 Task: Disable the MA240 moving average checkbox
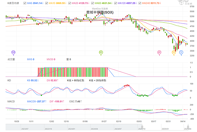click(x=140, y=3)
